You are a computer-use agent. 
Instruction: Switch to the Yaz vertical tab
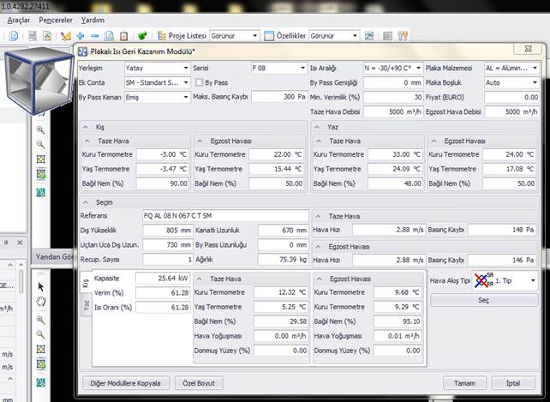click(86, 307)
